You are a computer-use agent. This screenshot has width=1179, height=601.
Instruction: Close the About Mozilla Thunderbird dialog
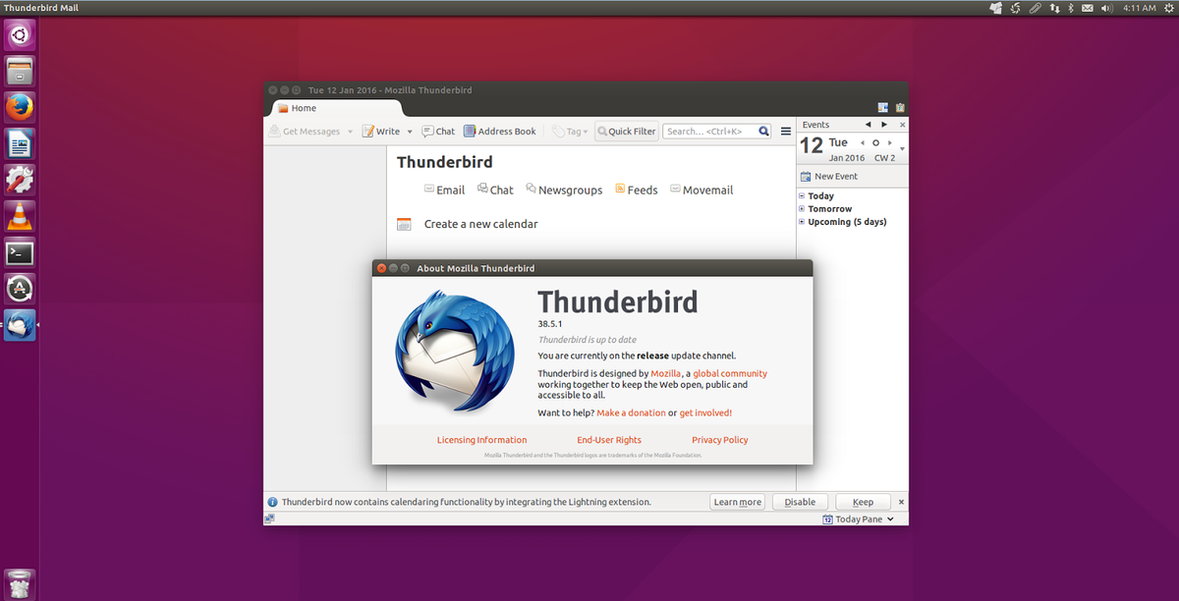pyautogui.click(x=380, y=267)
